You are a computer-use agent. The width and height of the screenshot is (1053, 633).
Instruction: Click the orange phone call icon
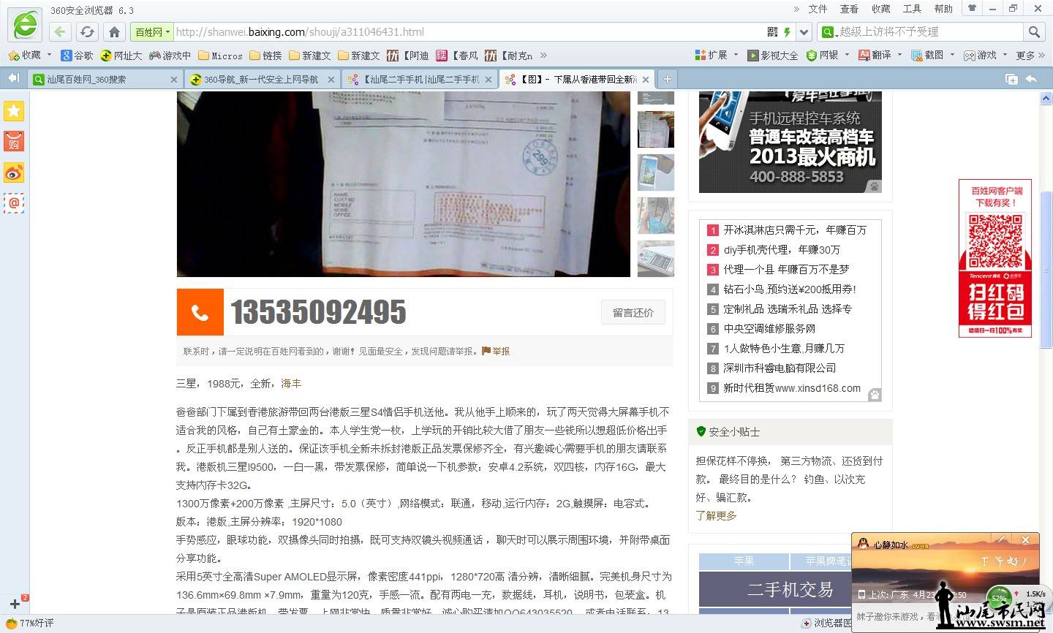200,312
